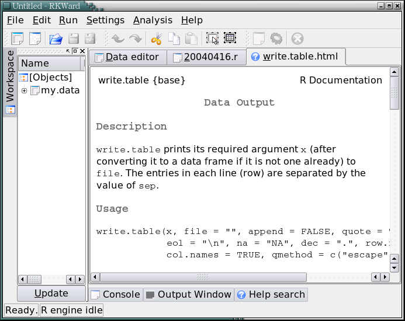Click the dashed grid icon in toolbar

click(230, 39)
